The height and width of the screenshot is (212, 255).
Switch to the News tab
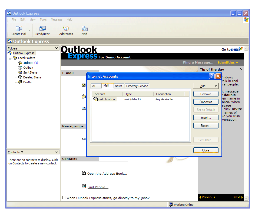coord(118,86)
